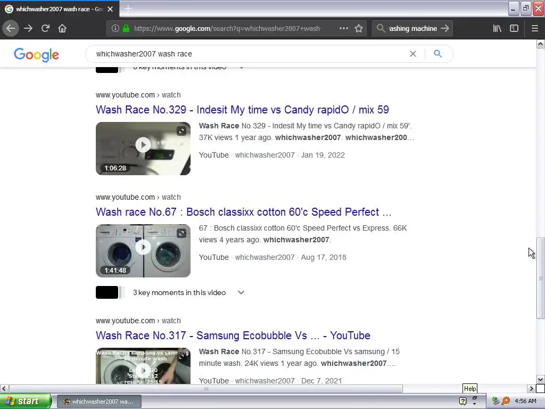Clear the Google search query
This screenshot has height=409, width=545.
pos(412,54)
